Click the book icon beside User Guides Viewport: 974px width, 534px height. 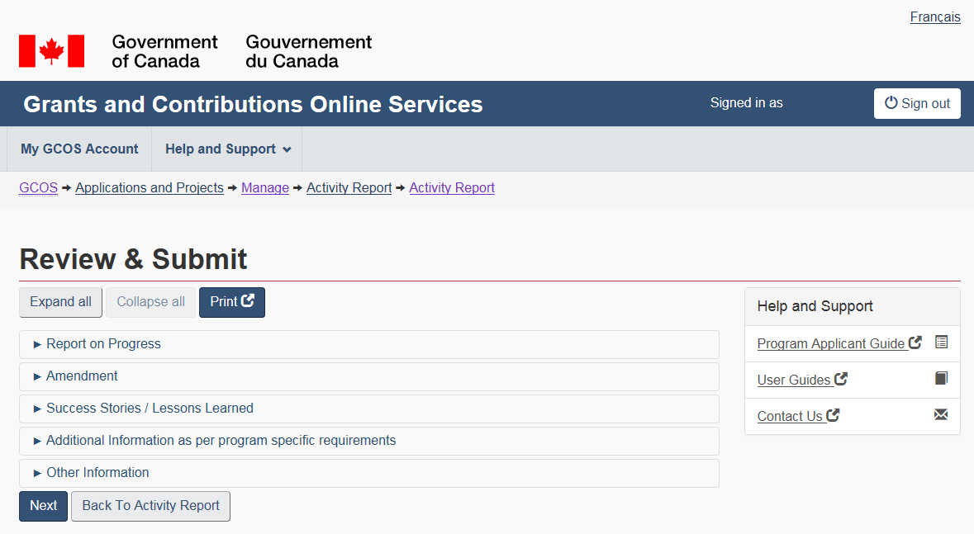(x=941, y=379)
